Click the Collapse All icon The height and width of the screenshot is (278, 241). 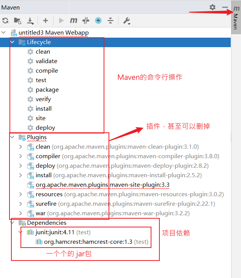click(x=110, y=21)
